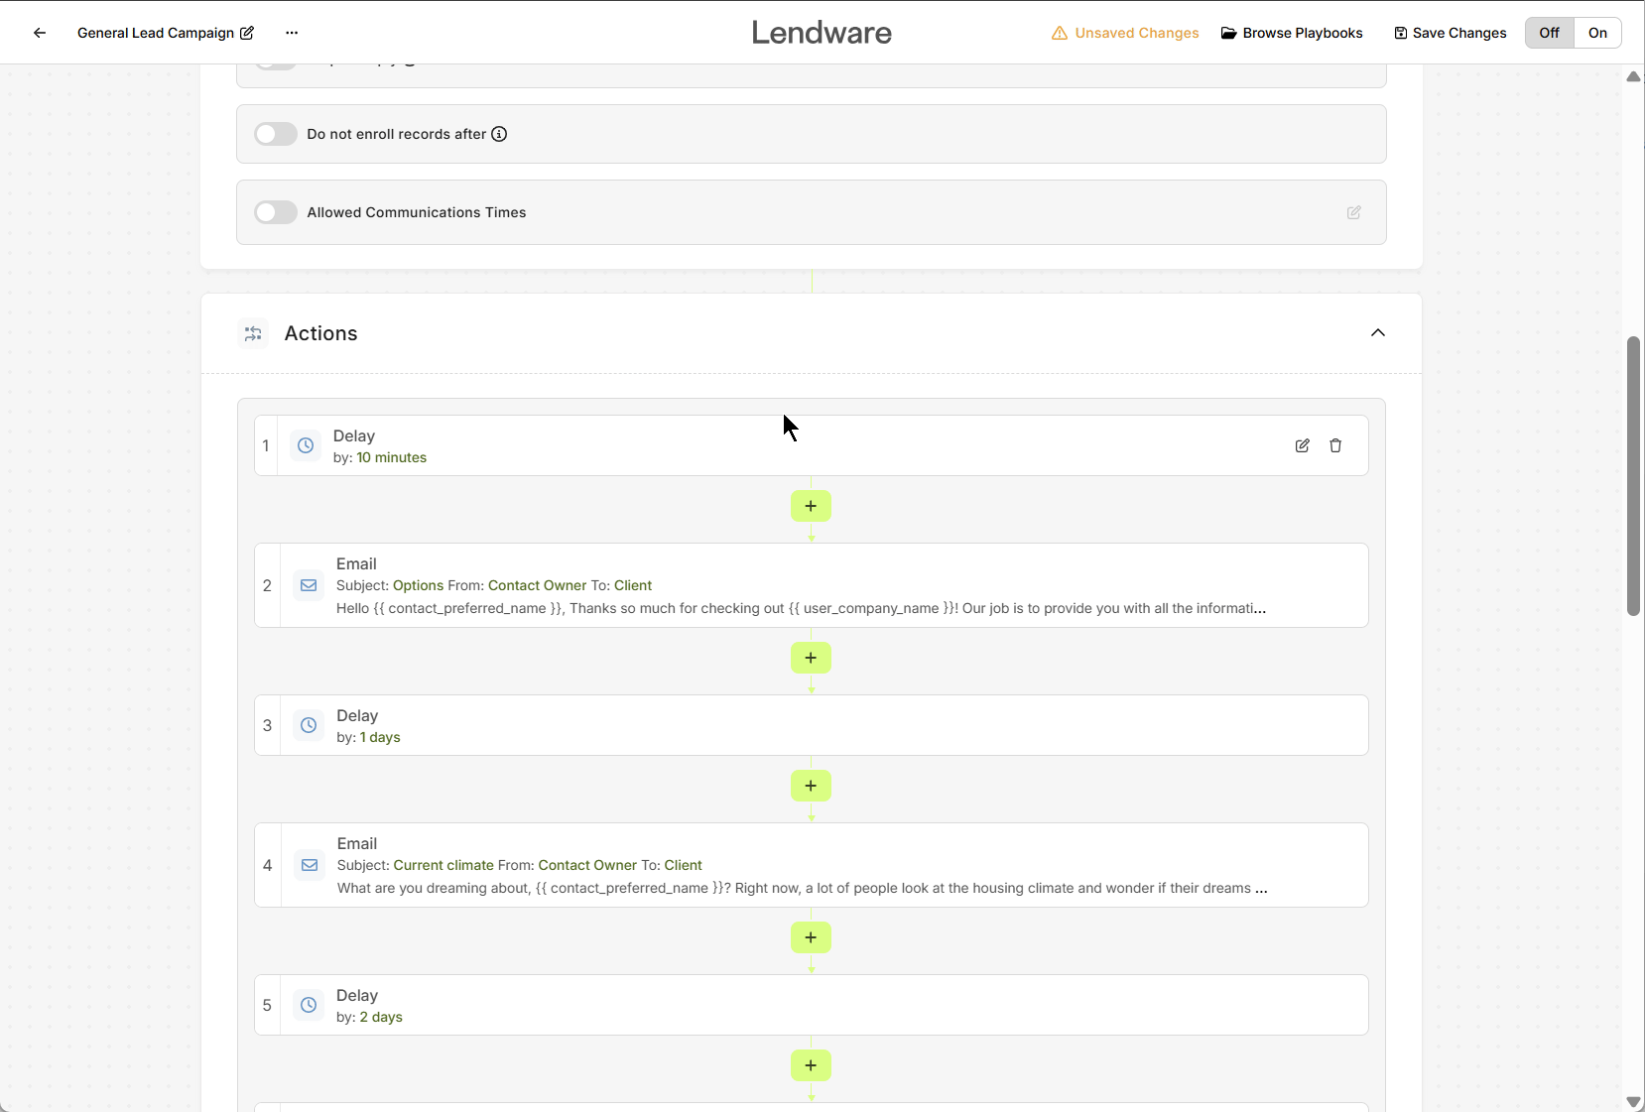
Task: Open the three-dot more options menu
Action: [292, 33]
